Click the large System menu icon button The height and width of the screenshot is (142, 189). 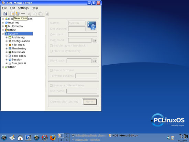(92, 26)
